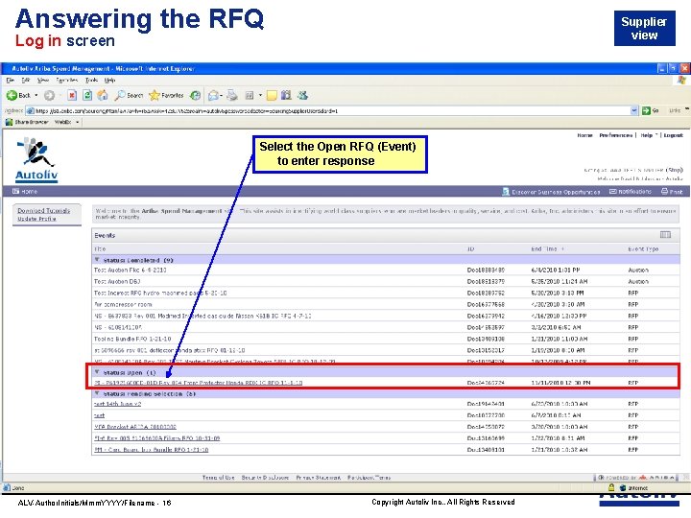This screenshot has width=691, height=518.
Task: Click the Messenger people icon in toolbar
Action: 302,95
